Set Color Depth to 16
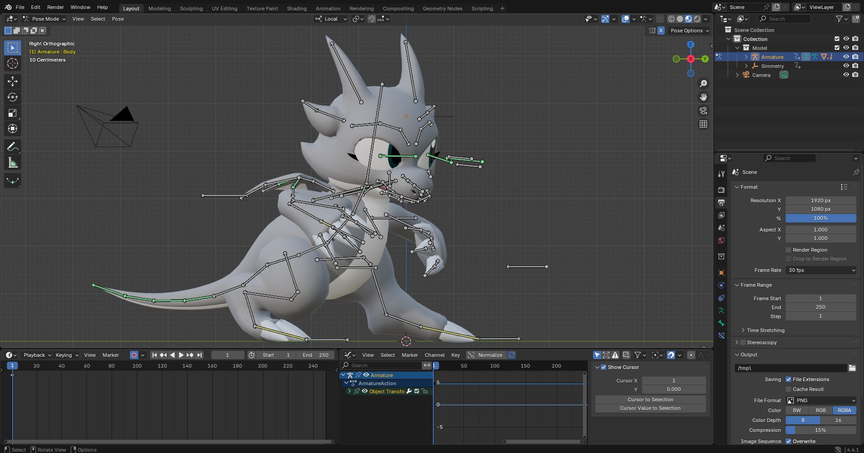This screenshot has width=864, height=453. click(838, 420)
